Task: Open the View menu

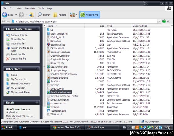Action: tap(19, 8)
